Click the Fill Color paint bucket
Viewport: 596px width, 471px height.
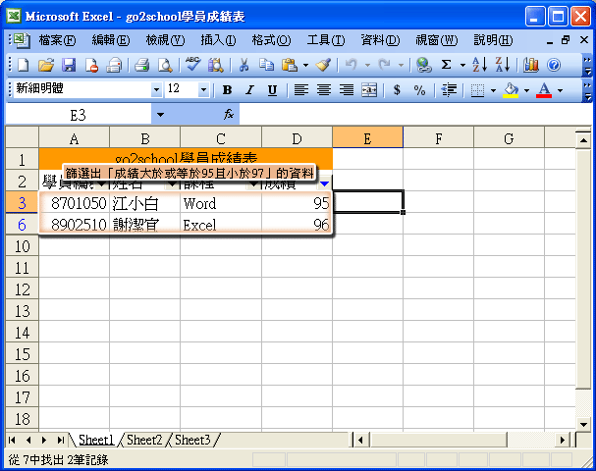pyautogui.click(x=510, y=89)
